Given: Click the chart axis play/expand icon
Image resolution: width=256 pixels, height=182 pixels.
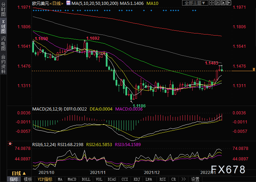Looking at the screenshot, I should point(223,3).
